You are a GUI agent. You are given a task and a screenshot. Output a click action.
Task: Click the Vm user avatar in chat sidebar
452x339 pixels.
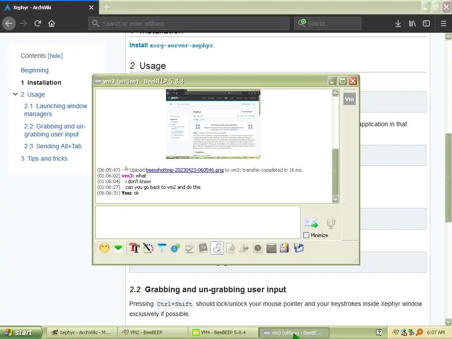click(x=350, y=99)
